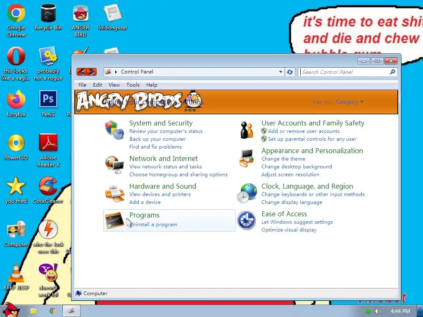The image size is (423, 317).
Task: Select the Google Chrome desktop icon
Action: (16, 20)
